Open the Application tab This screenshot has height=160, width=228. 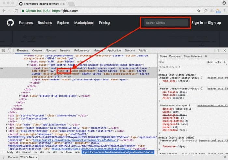114,50
